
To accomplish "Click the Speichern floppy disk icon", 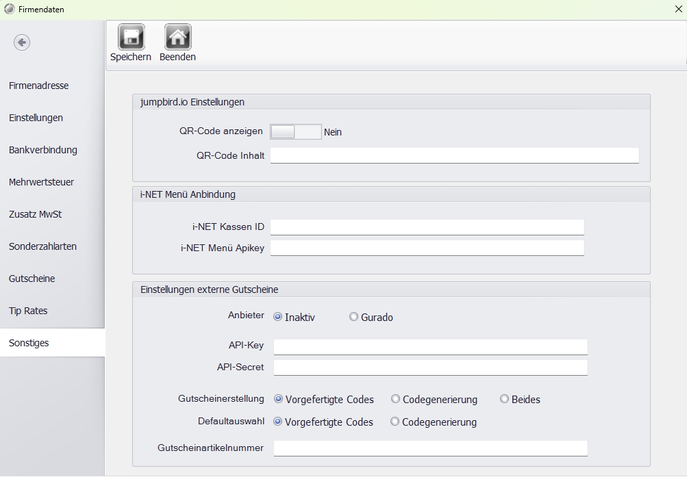I will coord(130,37).
